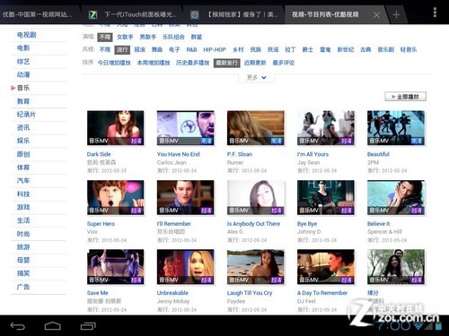The image size is (449, 336).
Task: Open the 原创 category
Action: [23, 154]
